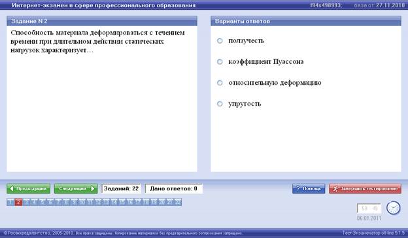Jump to question number 19
The image size is (408, 238).
point(154,202)
